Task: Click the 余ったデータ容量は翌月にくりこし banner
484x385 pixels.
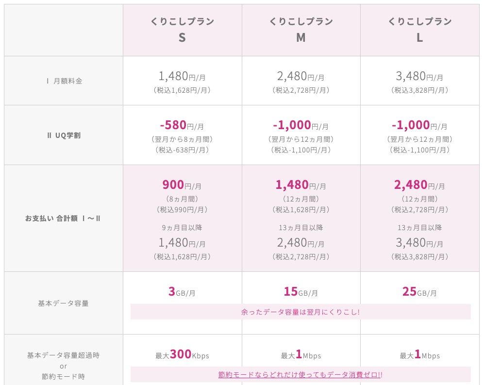Action: click(300, 312)
